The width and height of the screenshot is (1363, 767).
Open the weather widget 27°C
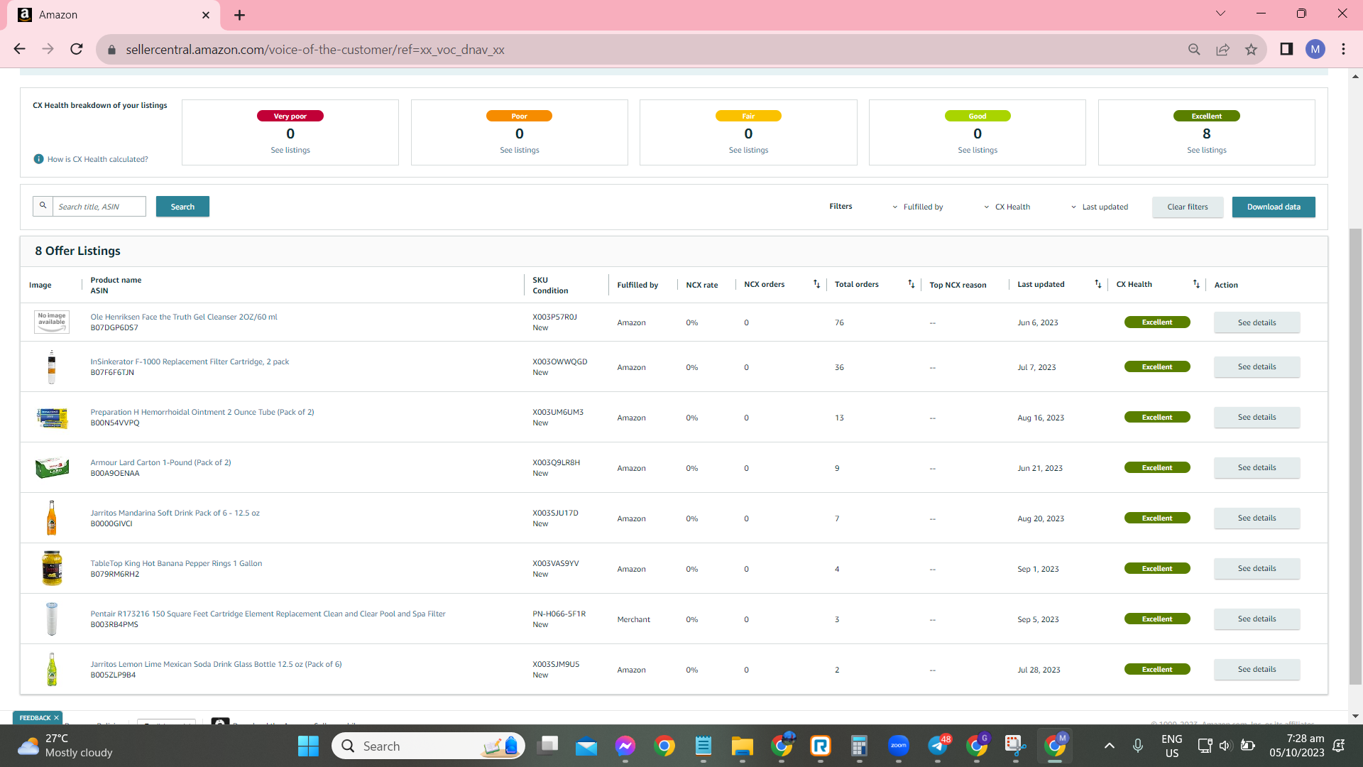[65, 746]
